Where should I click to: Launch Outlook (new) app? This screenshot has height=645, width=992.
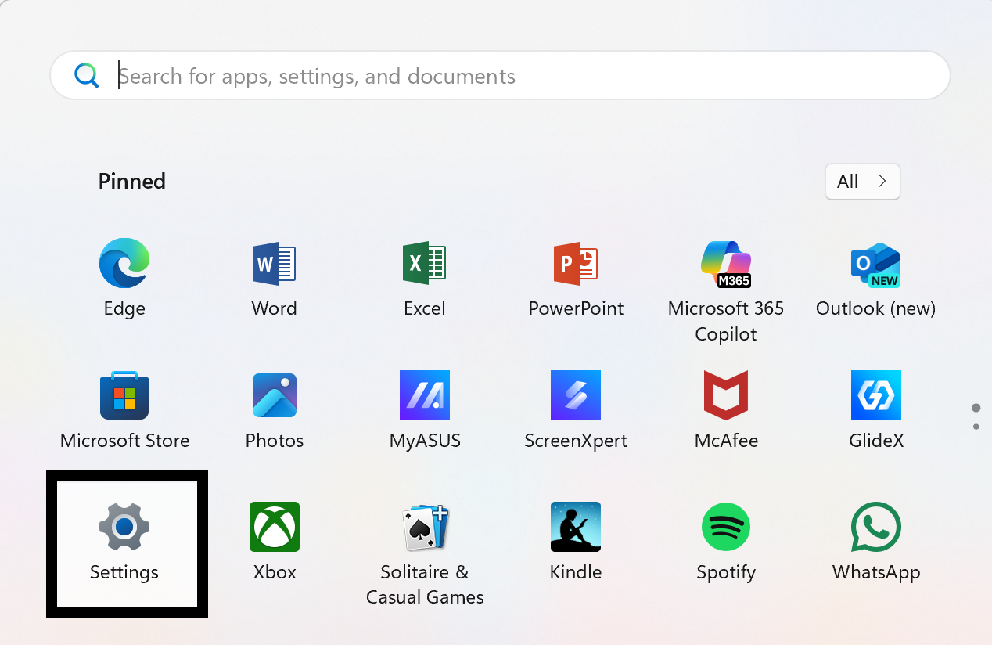pyautogui.click(x=876, y=279)
